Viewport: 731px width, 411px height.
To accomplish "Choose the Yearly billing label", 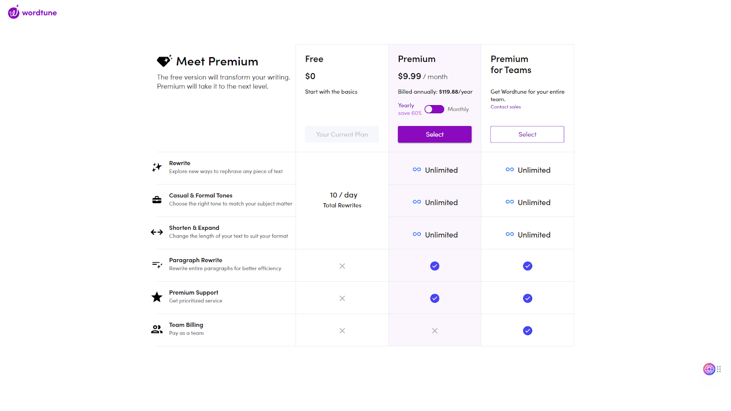I will (x=406, y=105).
